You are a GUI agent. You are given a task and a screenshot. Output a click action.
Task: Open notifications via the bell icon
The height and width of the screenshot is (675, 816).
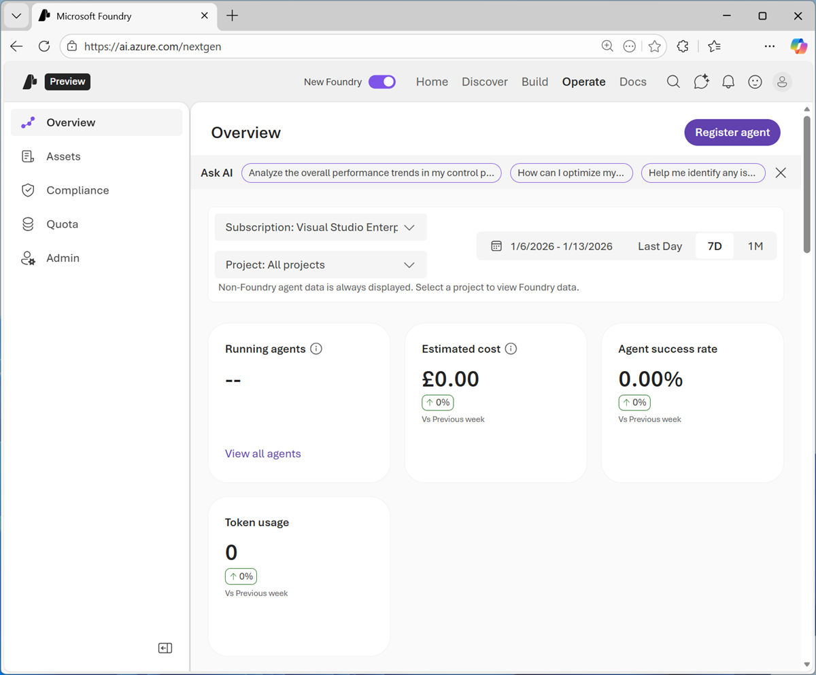(x=728, y=82)
